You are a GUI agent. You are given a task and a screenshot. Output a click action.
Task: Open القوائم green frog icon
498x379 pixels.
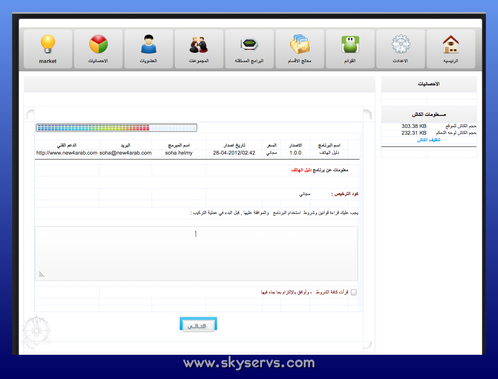coord(350,45)
